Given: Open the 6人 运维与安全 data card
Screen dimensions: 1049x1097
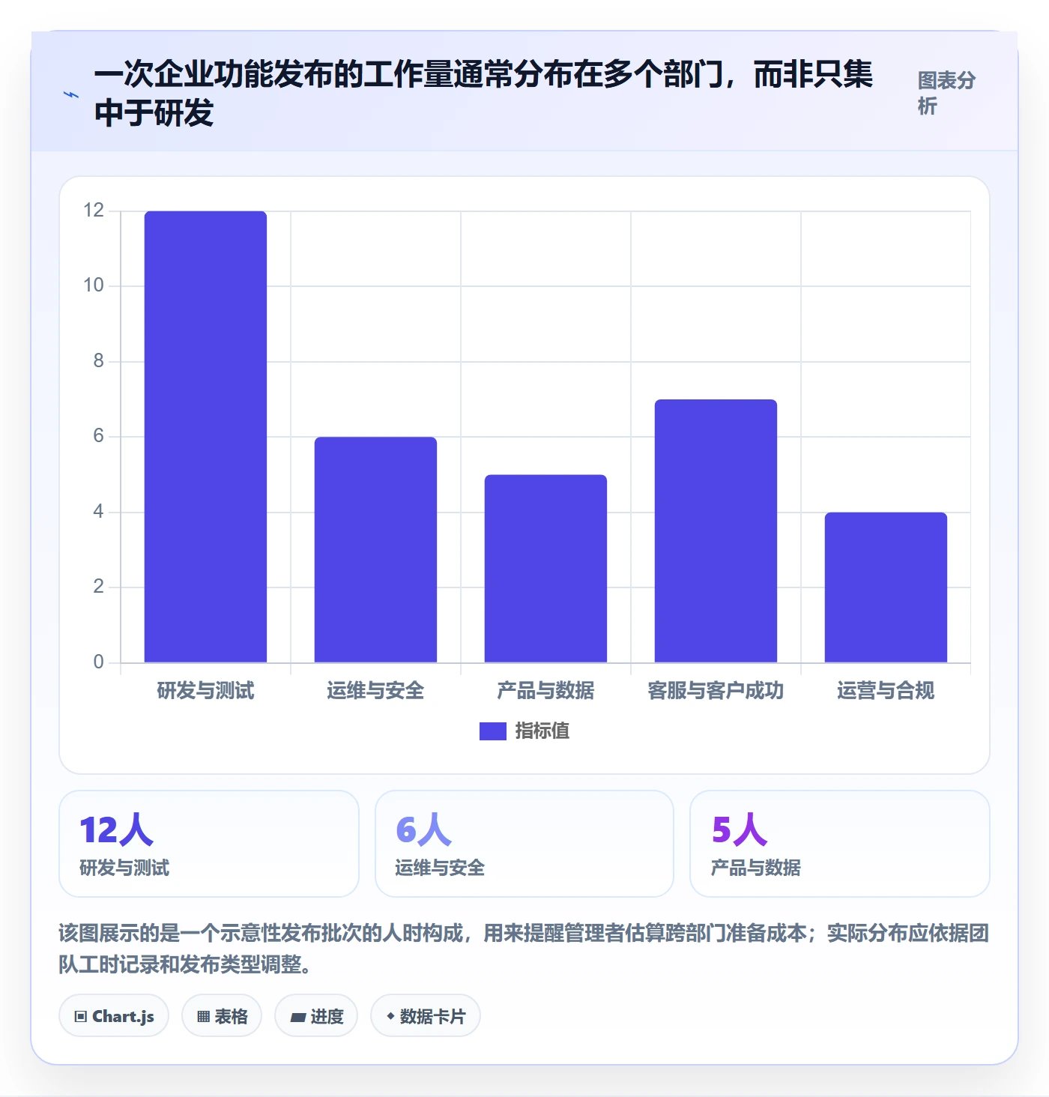Looking at the screenshot, I should [524, 844].
